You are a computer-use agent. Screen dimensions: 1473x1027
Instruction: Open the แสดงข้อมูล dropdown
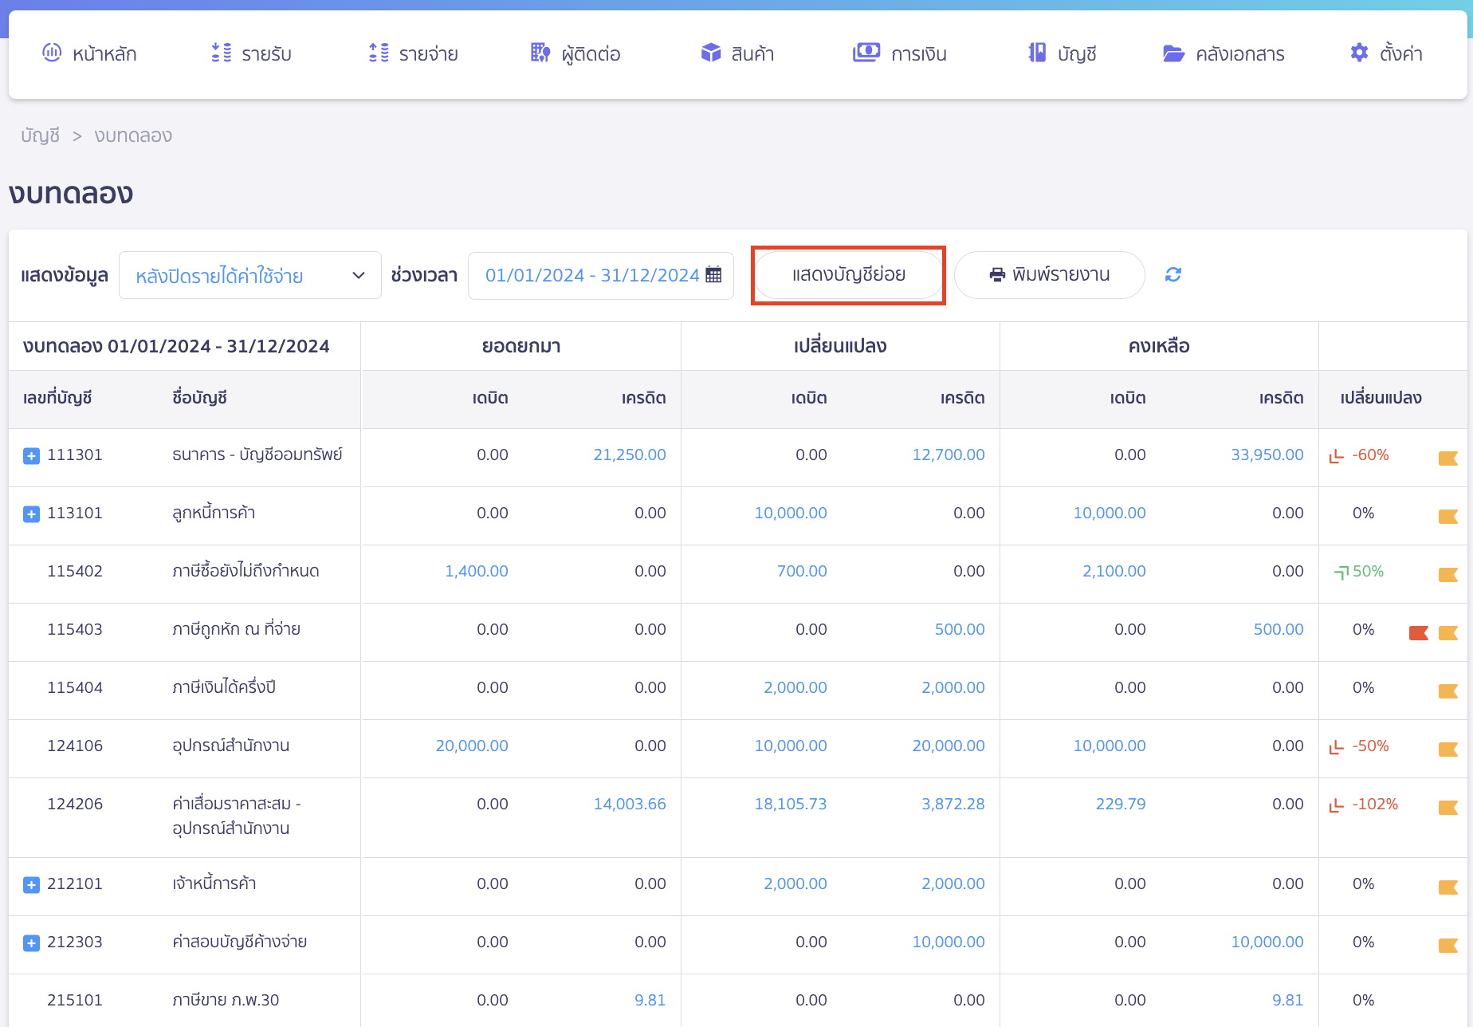coord(249,276)
